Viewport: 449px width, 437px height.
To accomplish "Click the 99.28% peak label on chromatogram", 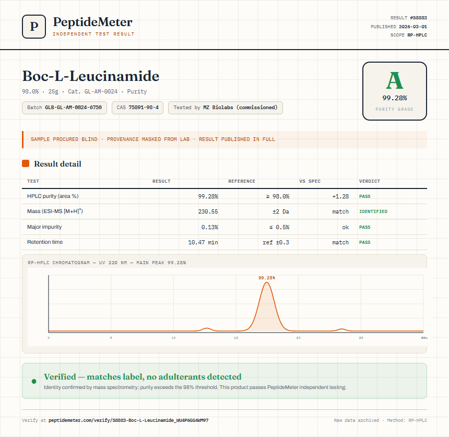I will coord(267,278).
